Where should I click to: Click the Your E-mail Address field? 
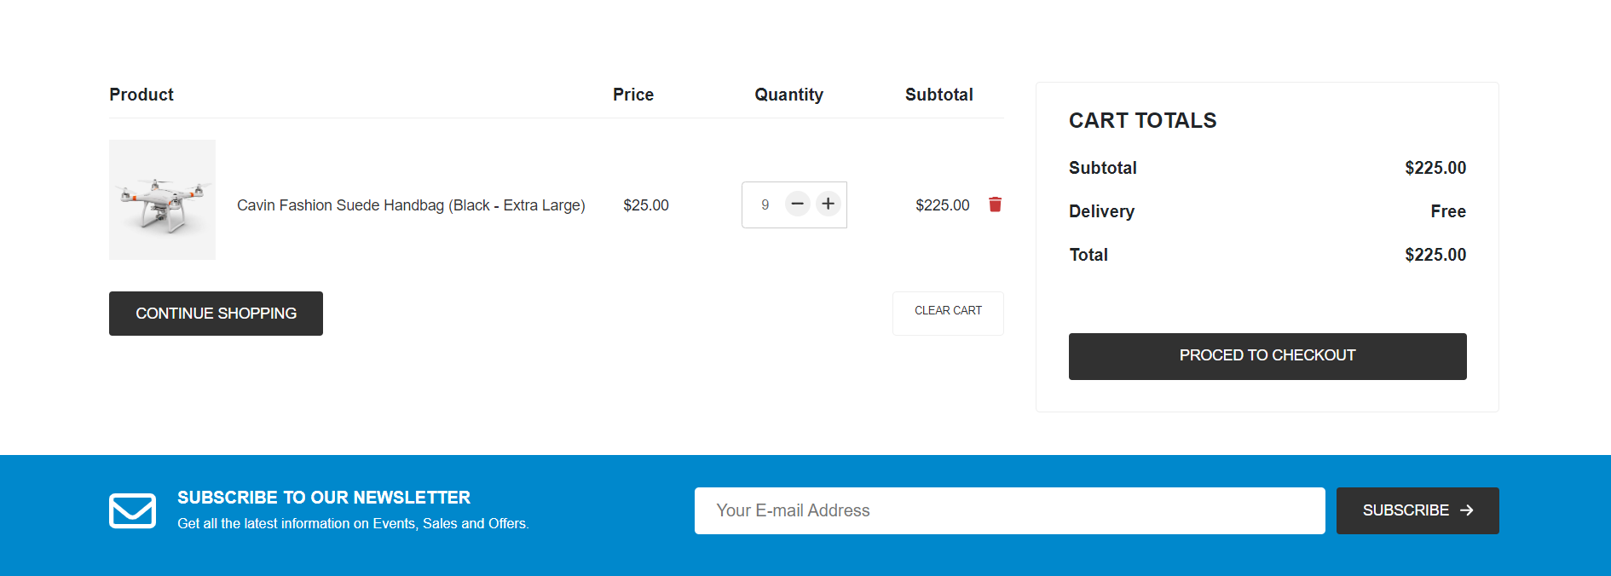tap(1009, 510)
